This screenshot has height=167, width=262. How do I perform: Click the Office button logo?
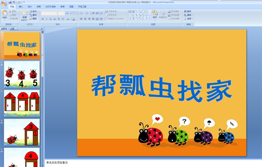click(3, 3)
